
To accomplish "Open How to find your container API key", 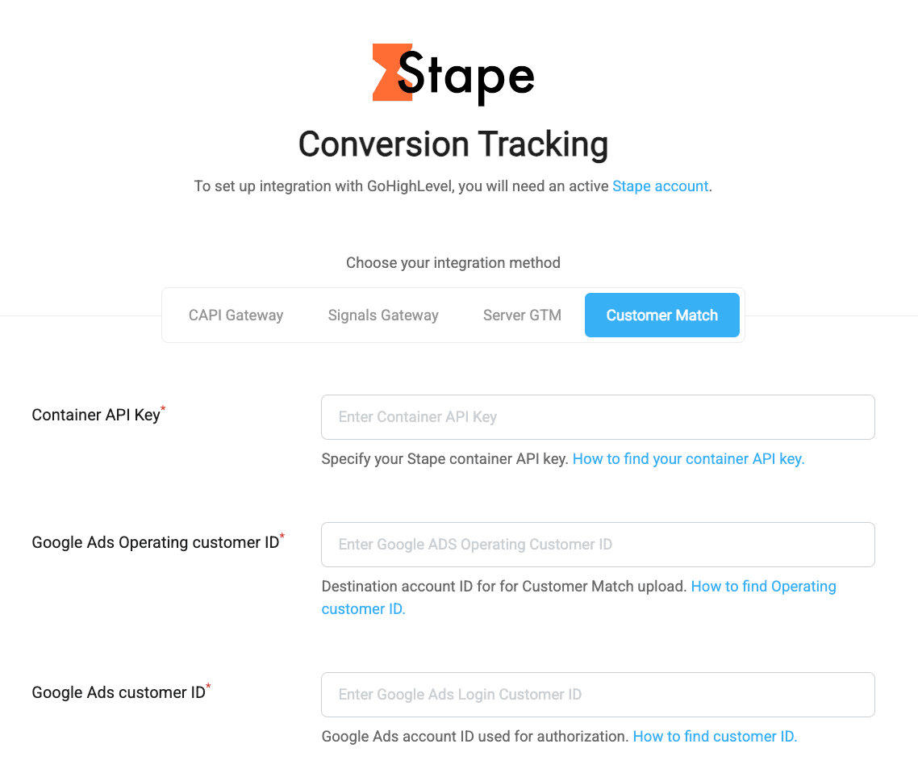I will click(x=689, y=459).
